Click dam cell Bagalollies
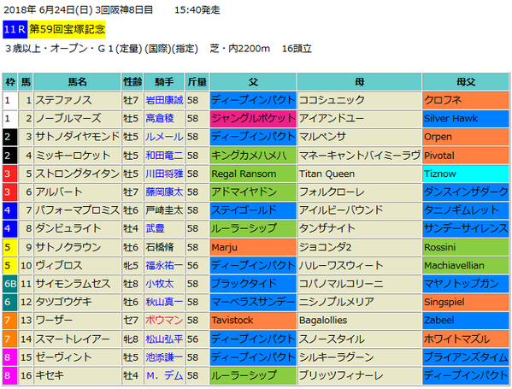 coord(359,321)
